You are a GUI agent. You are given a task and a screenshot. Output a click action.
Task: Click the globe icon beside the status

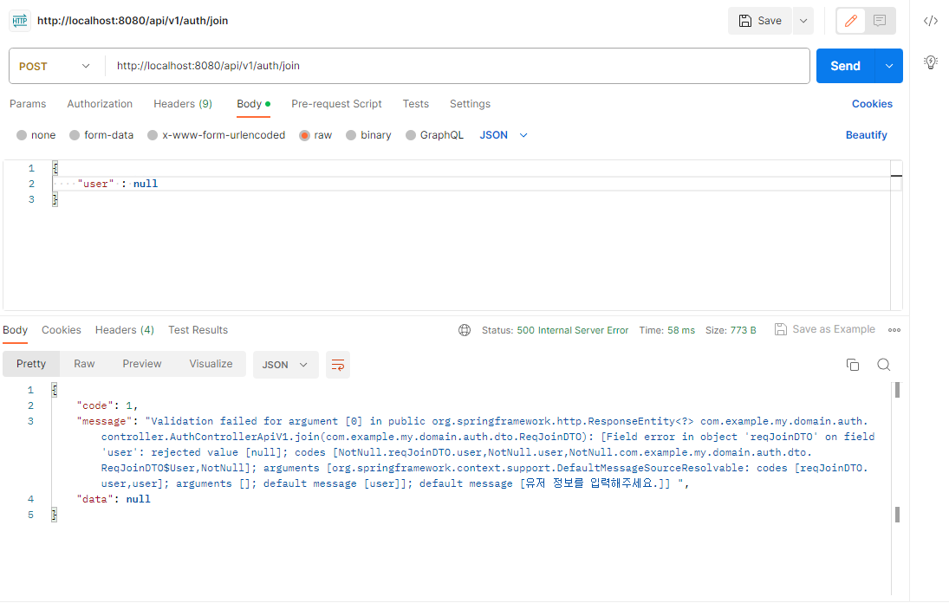click(465, 330)
